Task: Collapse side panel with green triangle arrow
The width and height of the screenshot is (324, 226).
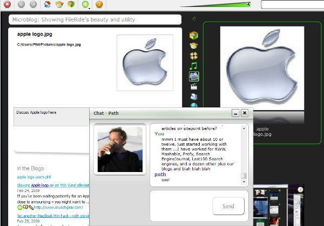Action: [194, 19]
